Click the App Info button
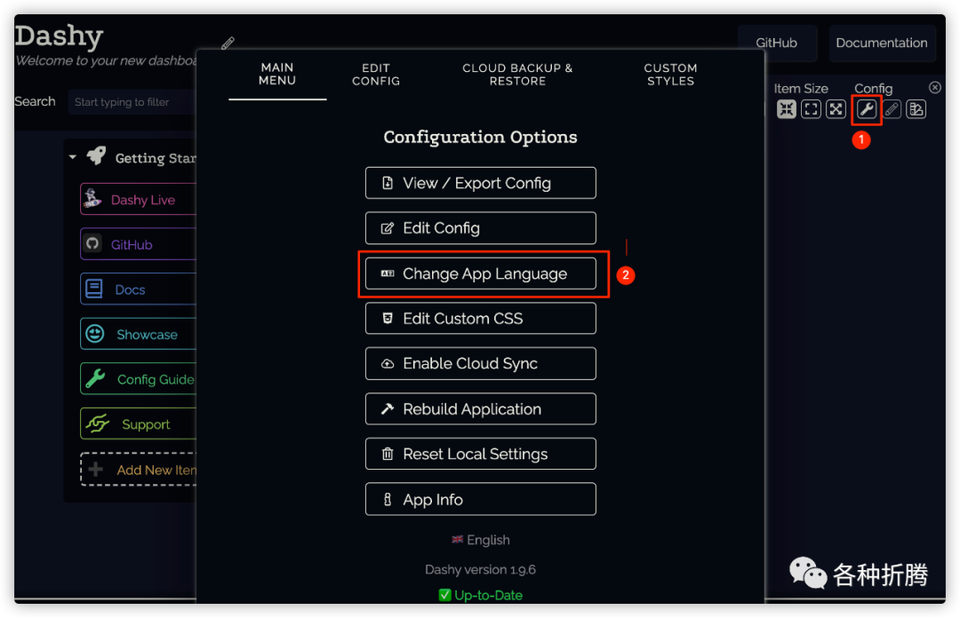Screen dimensions: 960x618 (x=481, y=499)
